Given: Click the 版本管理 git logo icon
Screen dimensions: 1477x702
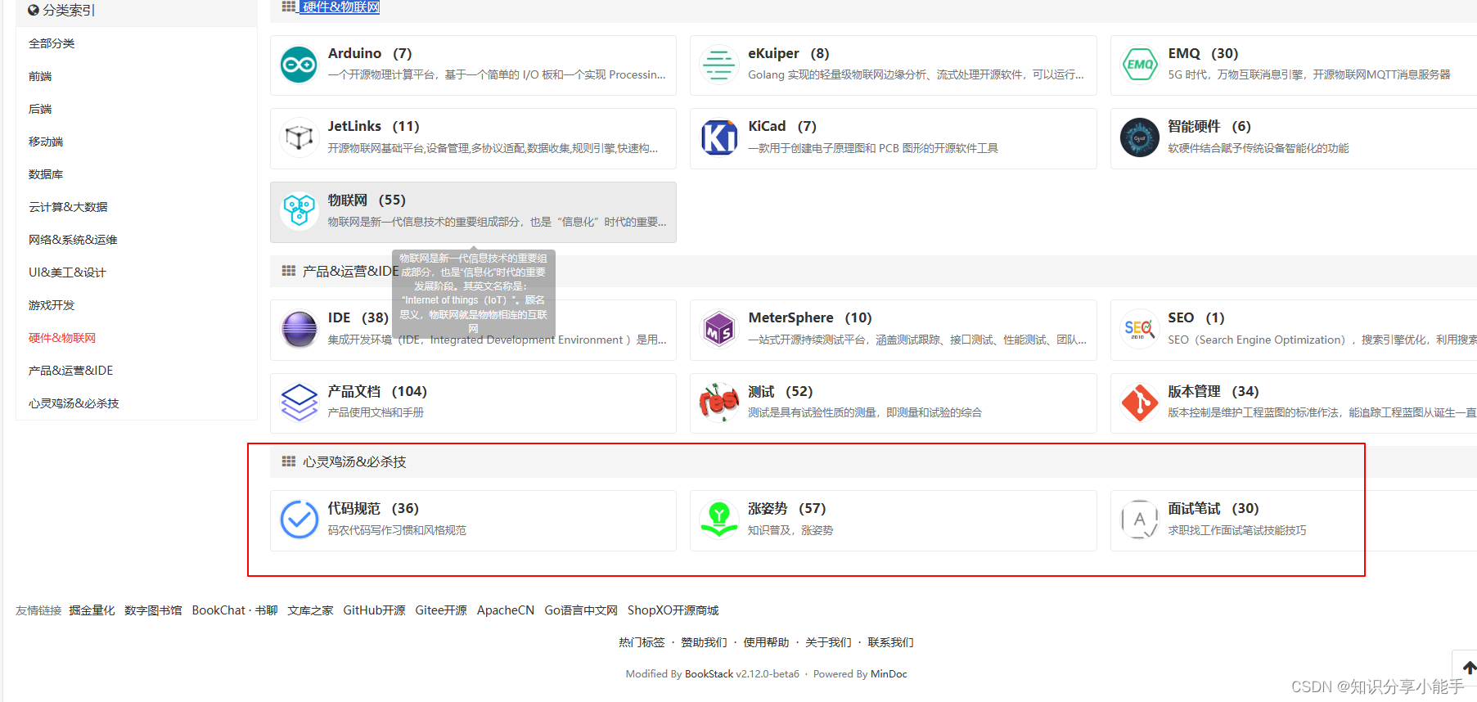Looking at the screenshot, I should click(x=1139, y=403).
